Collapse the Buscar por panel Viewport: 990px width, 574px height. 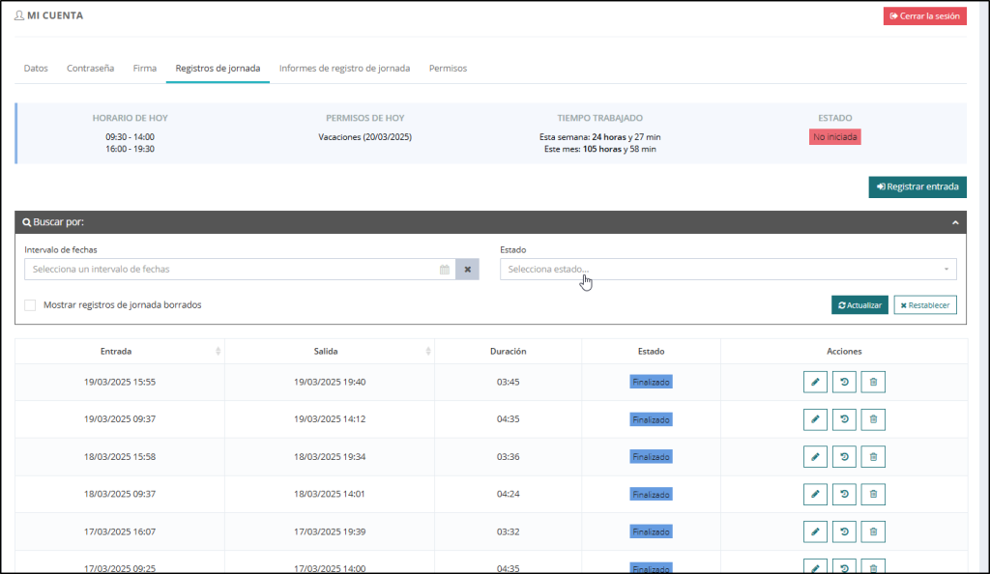pos(955,222)
